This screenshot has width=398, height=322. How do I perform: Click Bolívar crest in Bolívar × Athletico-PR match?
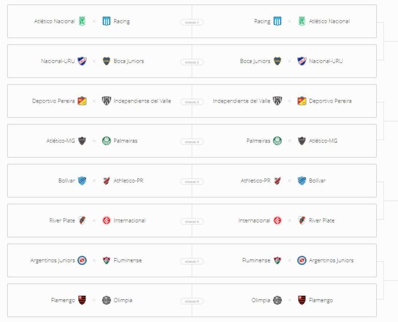tap(82, 181)
